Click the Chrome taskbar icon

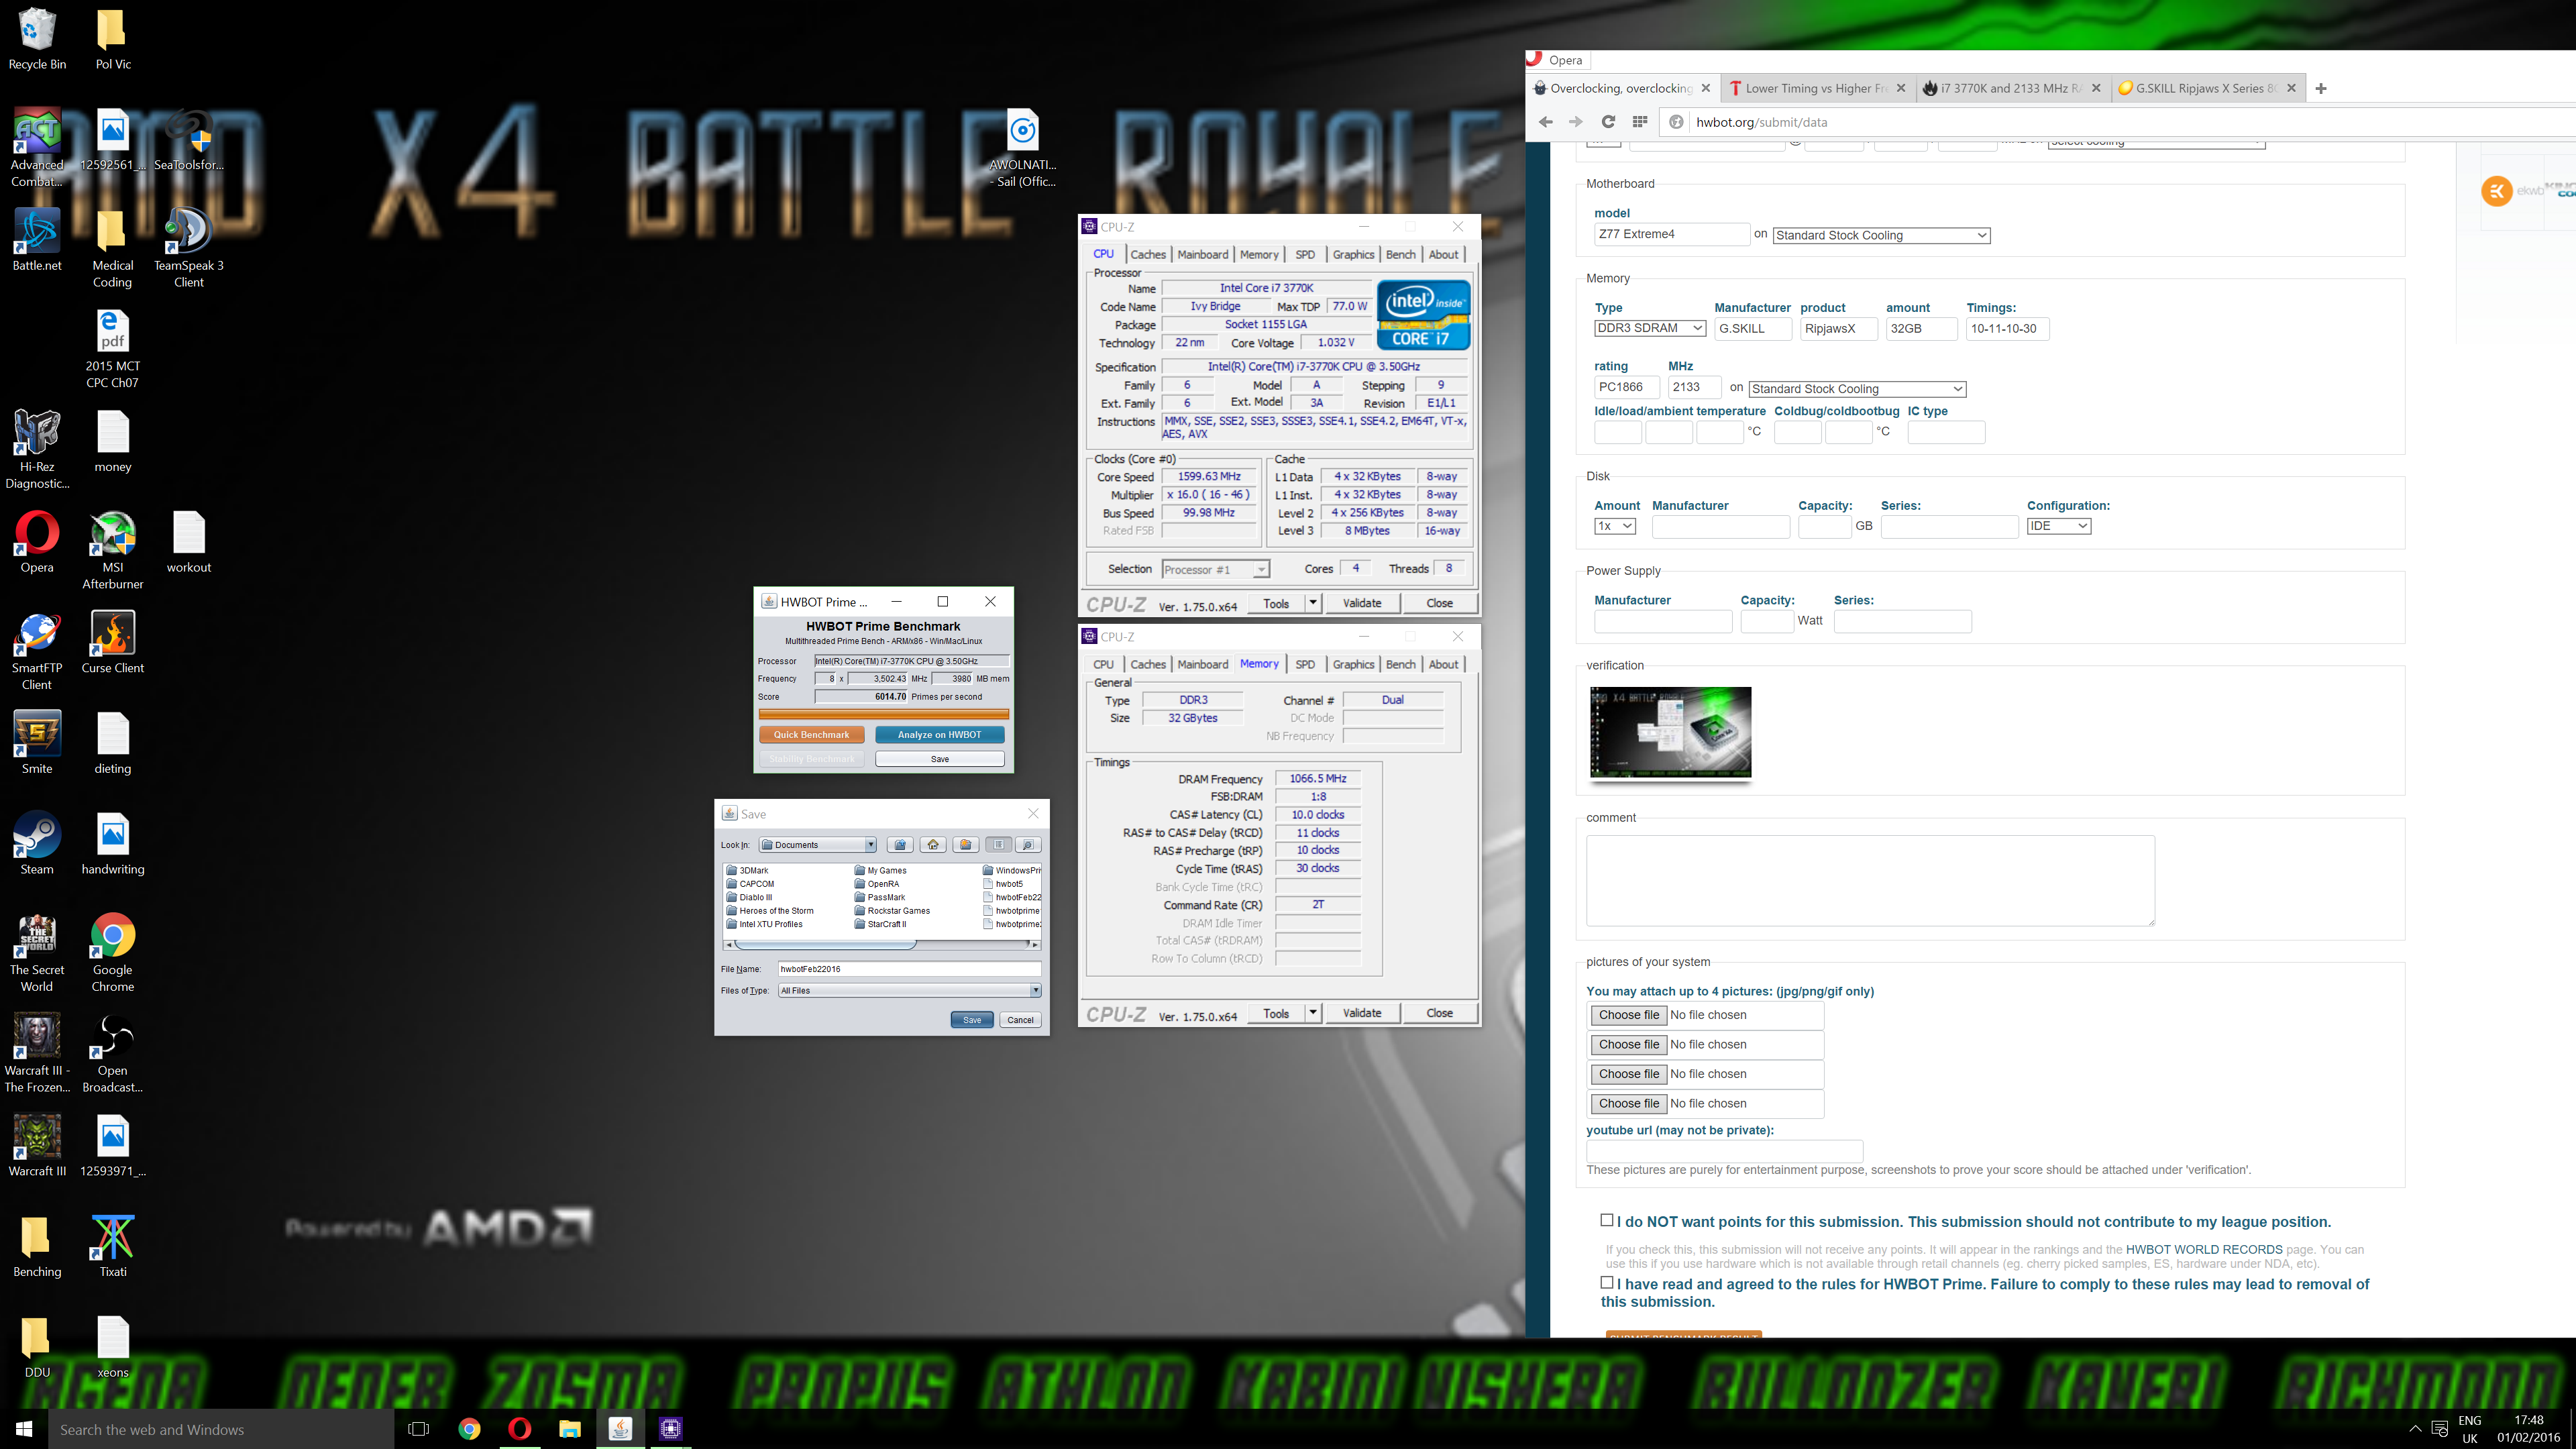click(469, 1429)
